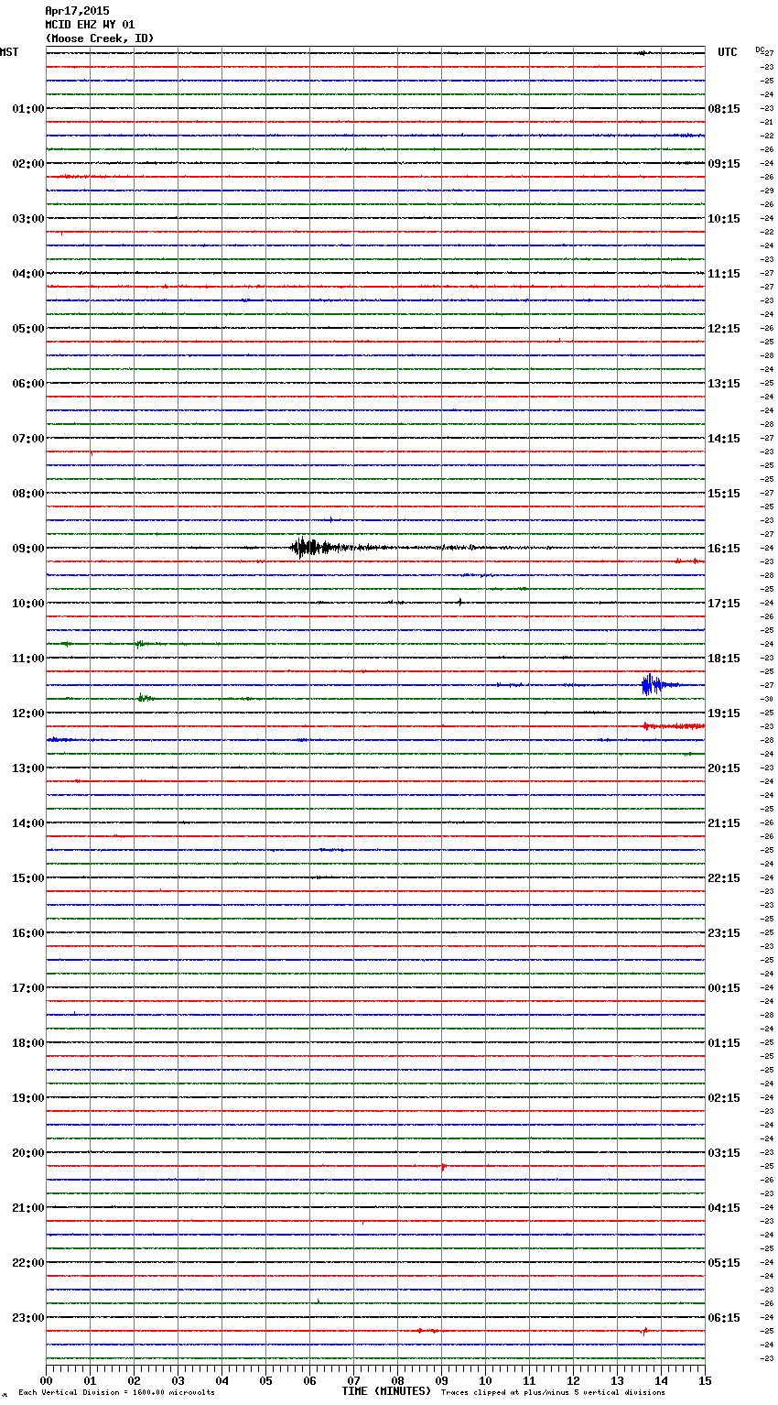This screenshot has height=1405, width=778.
Task: Click the 13:15 UTC time label
Action: [x=724, y=384]
